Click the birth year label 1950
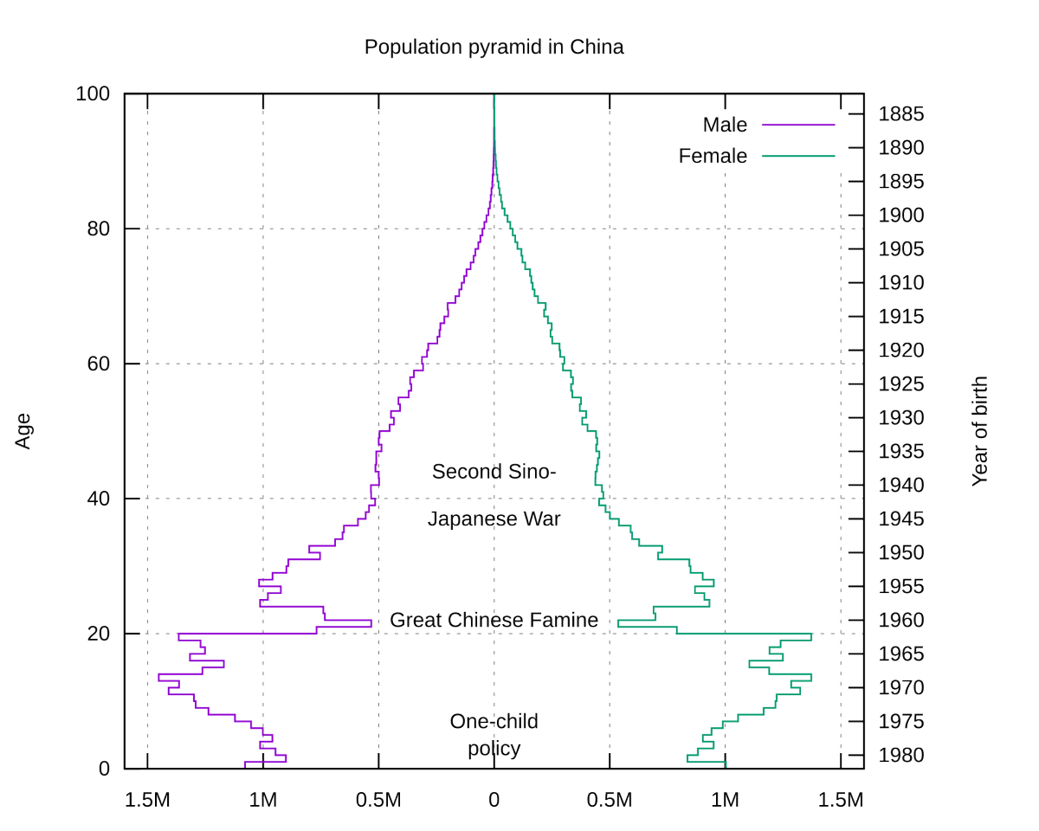 (901, 553)
